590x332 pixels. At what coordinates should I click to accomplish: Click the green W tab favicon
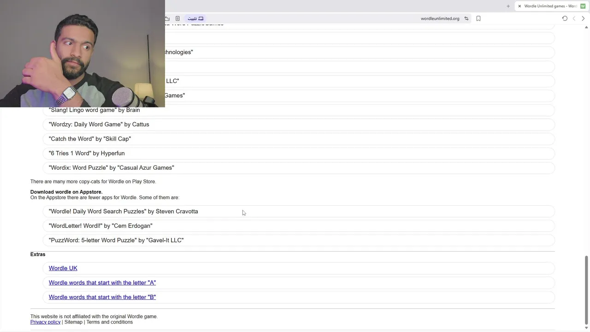[x=583, y=6]
